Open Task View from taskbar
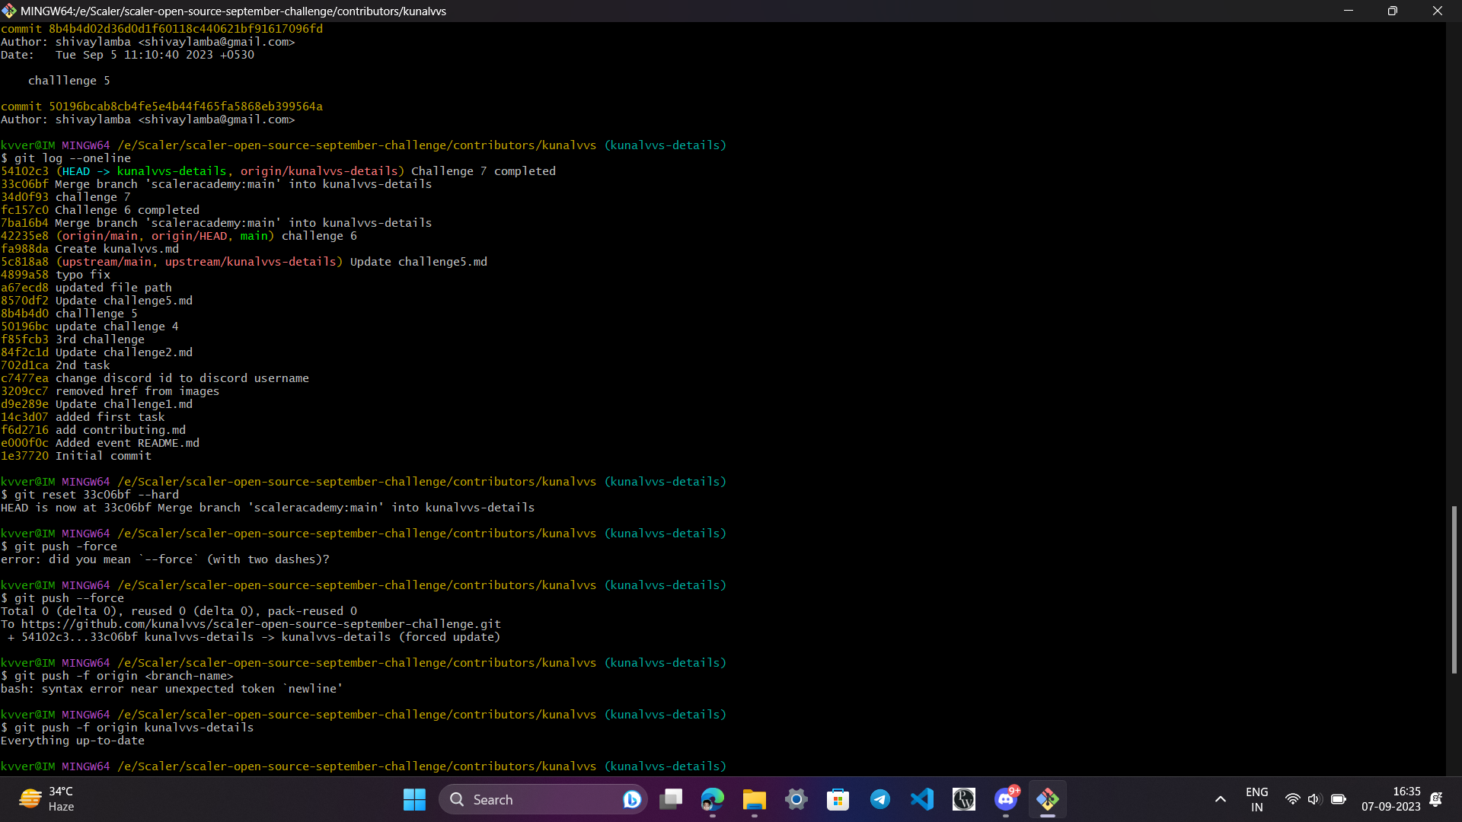 point(671,800)
